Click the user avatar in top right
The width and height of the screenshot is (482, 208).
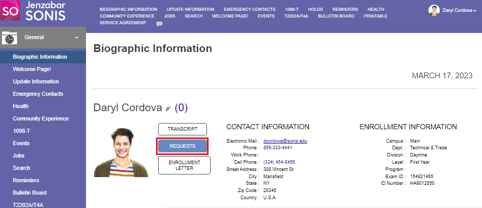(x=434, y=10)
